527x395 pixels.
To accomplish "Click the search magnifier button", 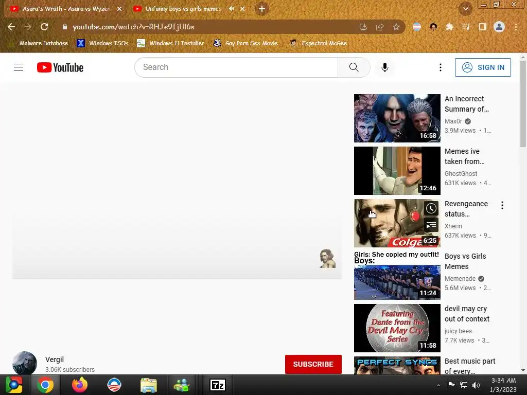I will [354, 67].
